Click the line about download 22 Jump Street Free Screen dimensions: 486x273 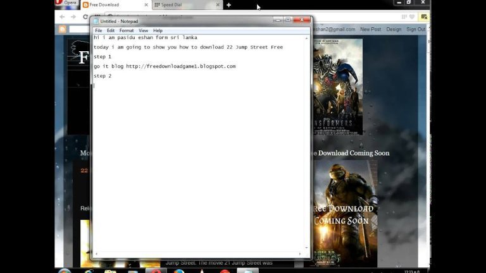(x=188, y=47)
